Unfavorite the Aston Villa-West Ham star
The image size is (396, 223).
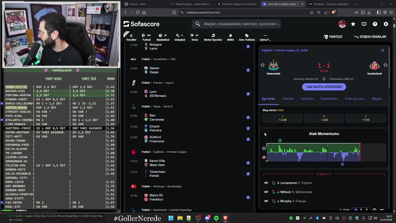[x=248, y=163]
